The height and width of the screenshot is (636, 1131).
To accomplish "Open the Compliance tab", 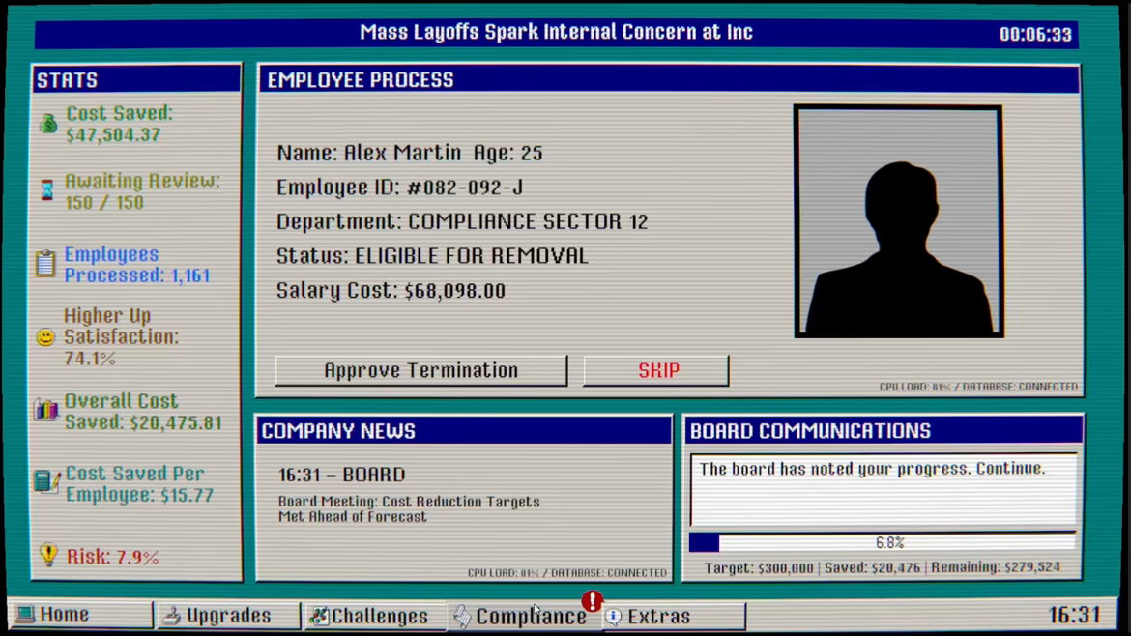I will (522, 617).
